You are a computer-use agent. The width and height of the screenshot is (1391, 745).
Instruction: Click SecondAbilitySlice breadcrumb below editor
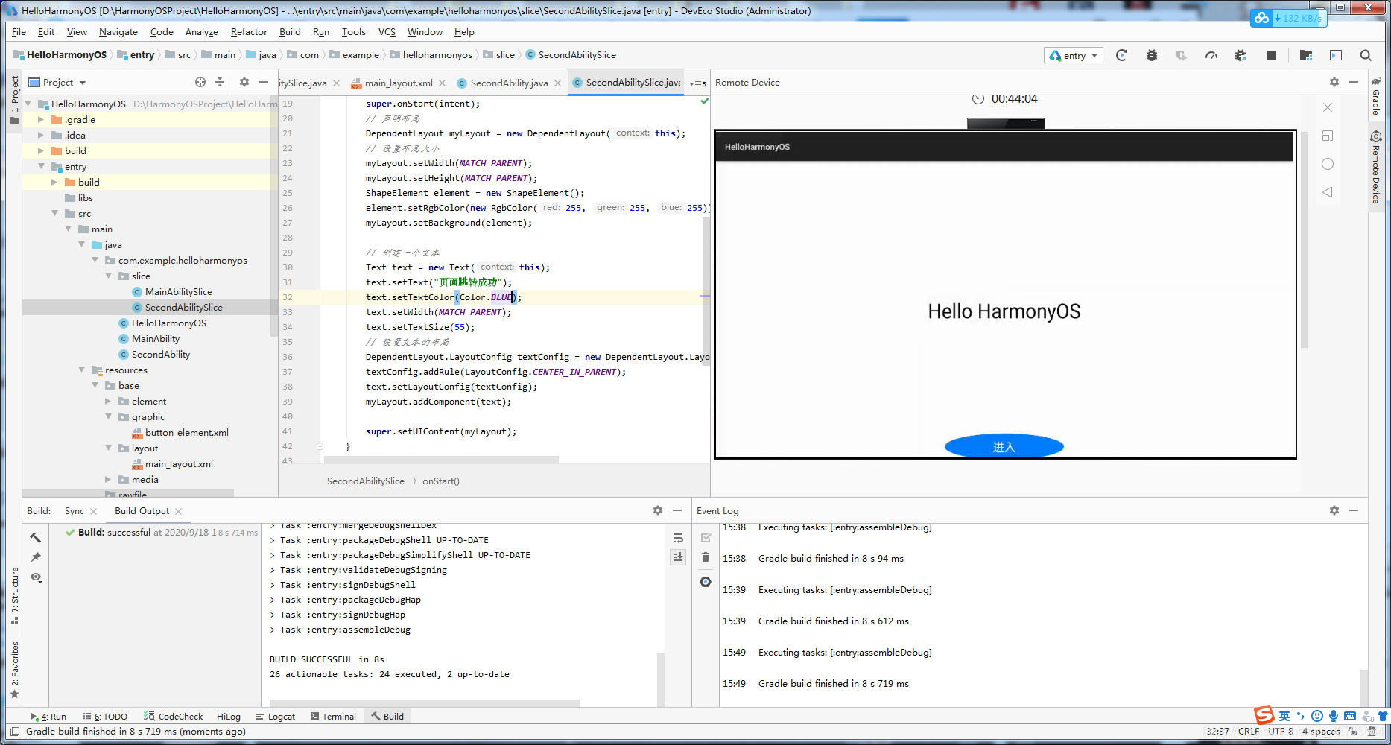click(x=366, y=481)
